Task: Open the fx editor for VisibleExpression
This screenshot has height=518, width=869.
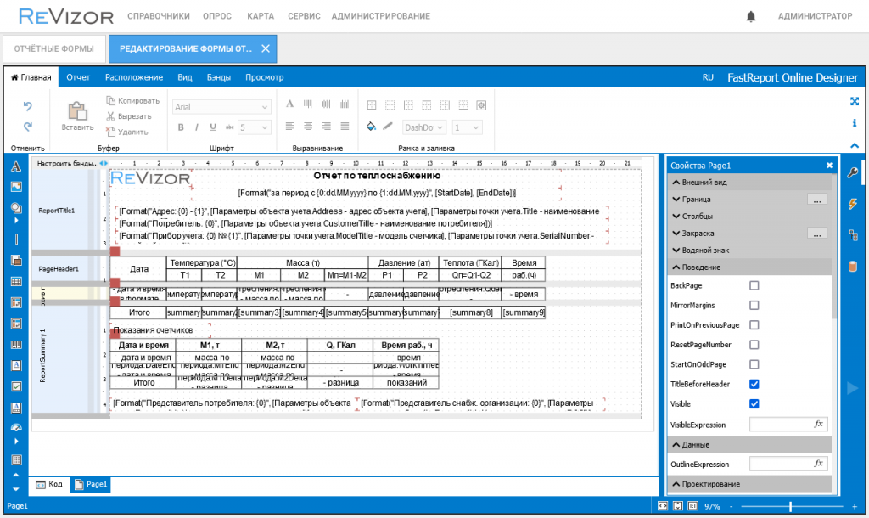Action: tap(819, 425)
